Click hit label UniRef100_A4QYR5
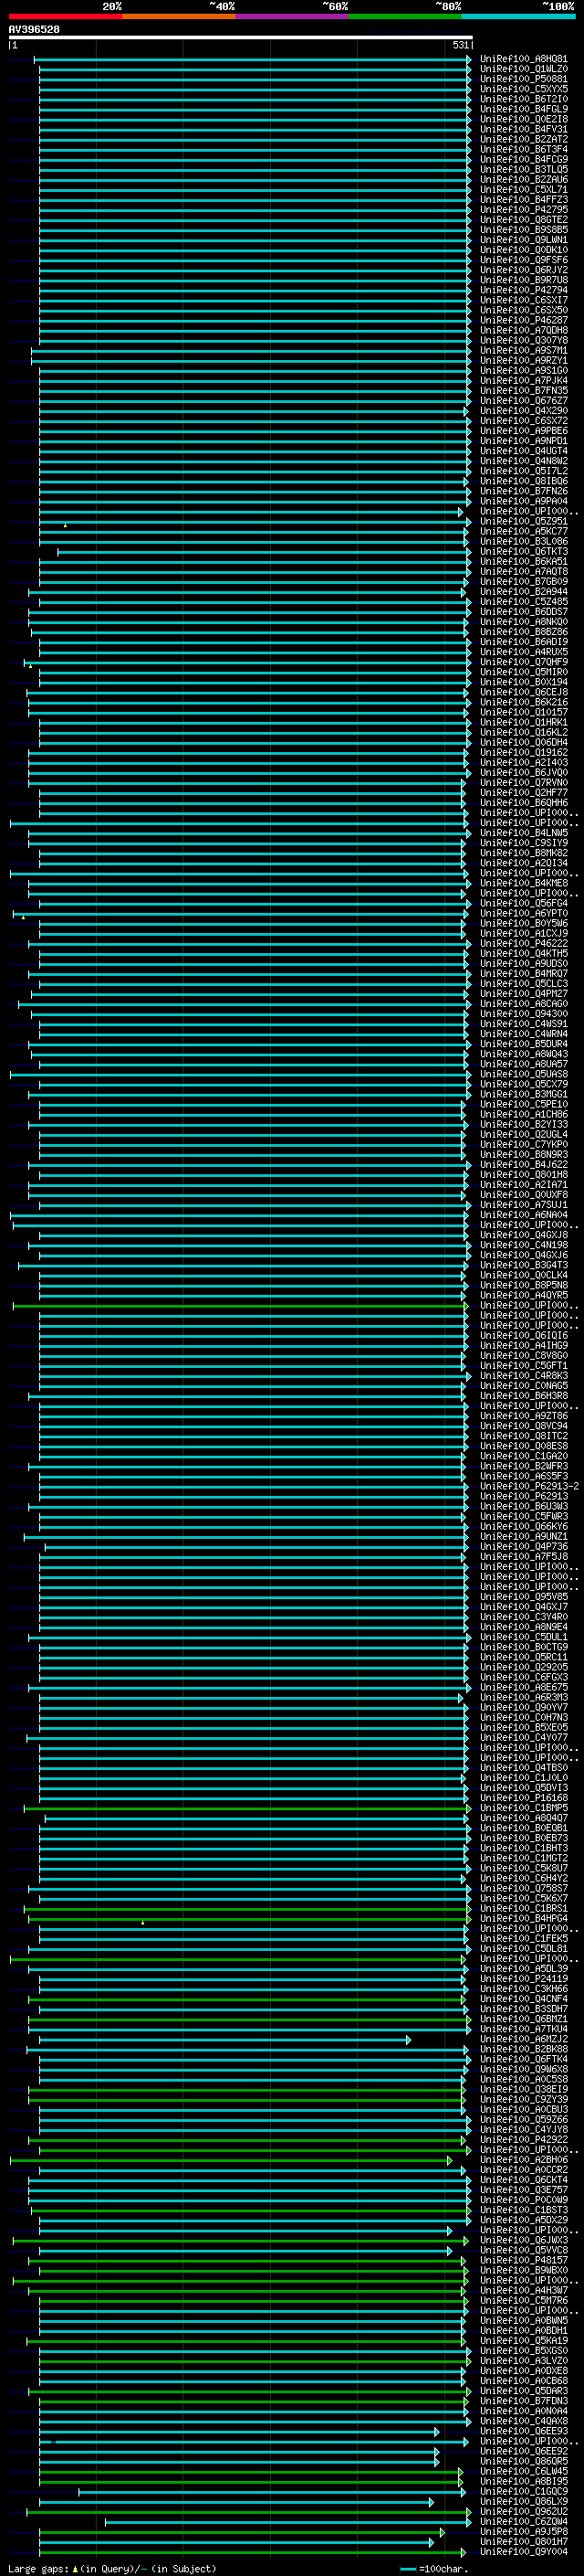 [523, 1295]
